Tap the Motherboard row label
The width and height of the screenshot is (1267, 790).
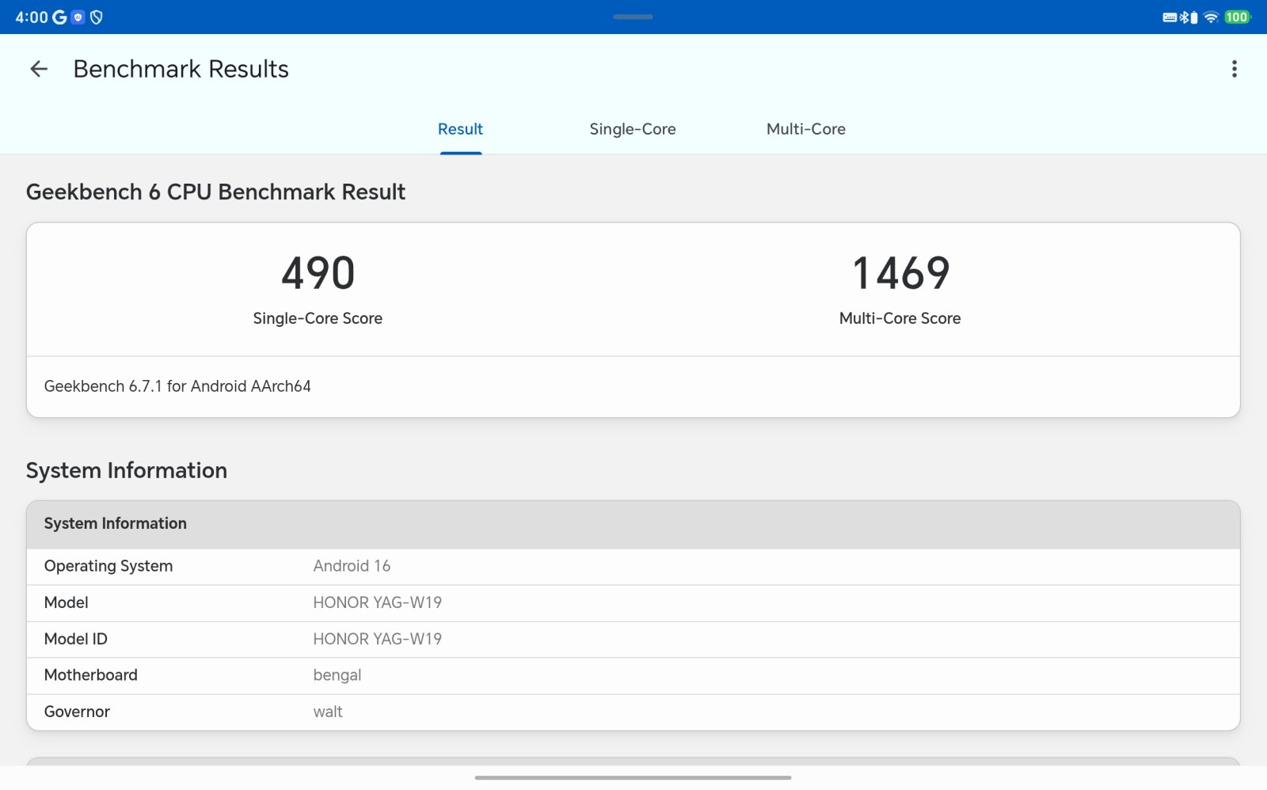click(x=91, y=675)
